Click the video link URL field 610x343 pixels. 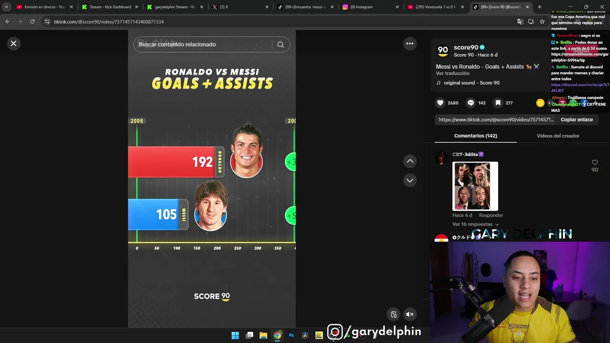496,120
